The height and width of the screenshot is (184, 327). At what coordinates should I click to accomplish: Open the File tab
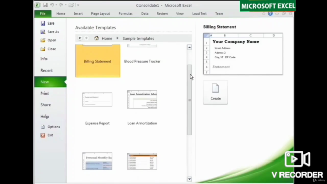[x=43, y=14]
